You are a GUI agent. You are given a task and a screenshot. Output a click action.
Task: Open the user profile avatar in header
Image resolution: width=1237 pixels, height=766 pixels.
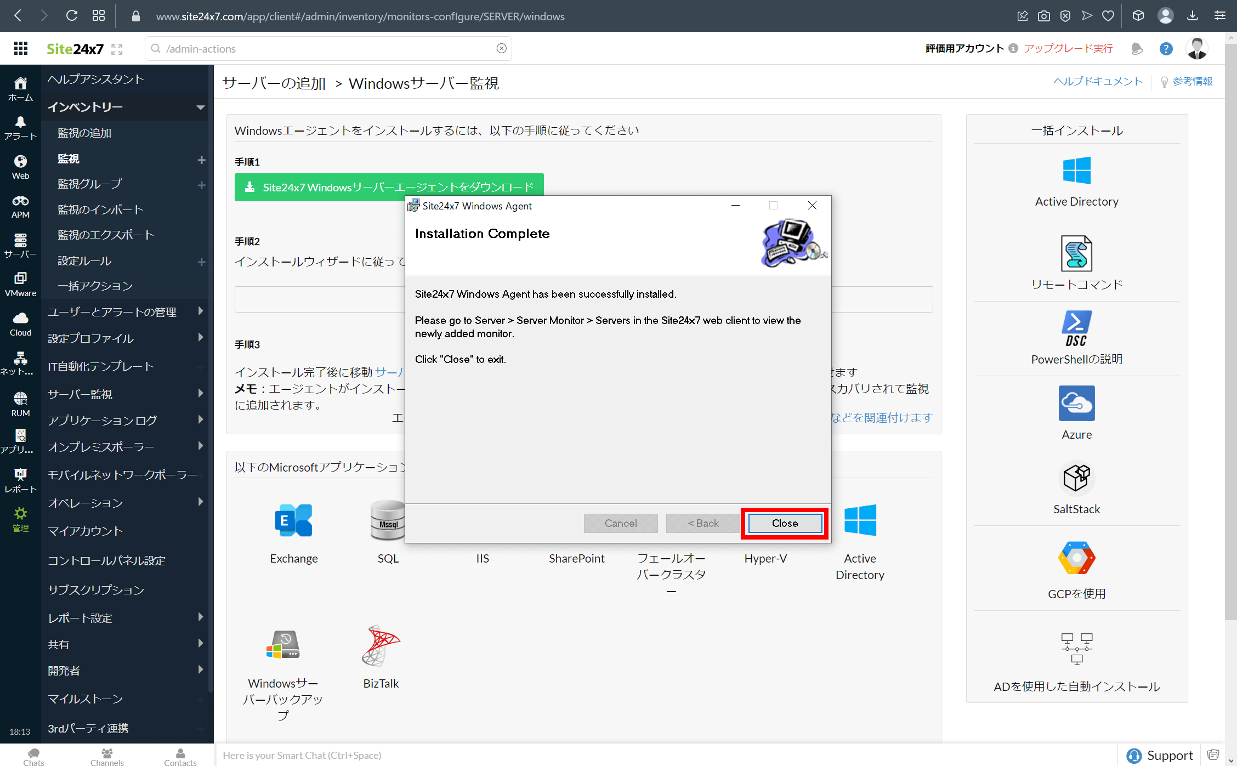(x=1196, y=49)
